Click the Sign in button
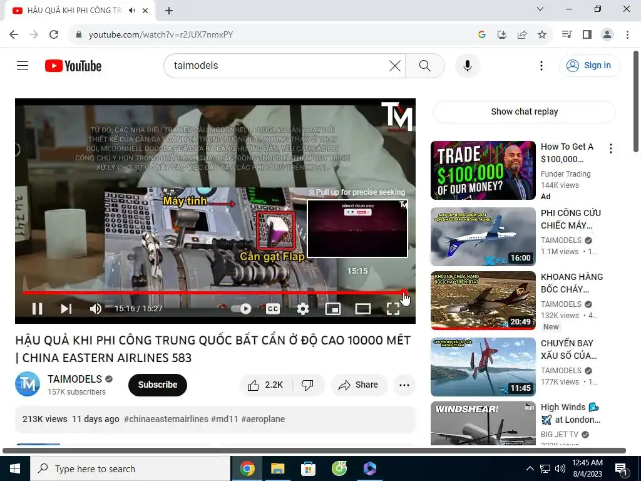The width and height of the screenshot is (641, 481). click(590, 65)
